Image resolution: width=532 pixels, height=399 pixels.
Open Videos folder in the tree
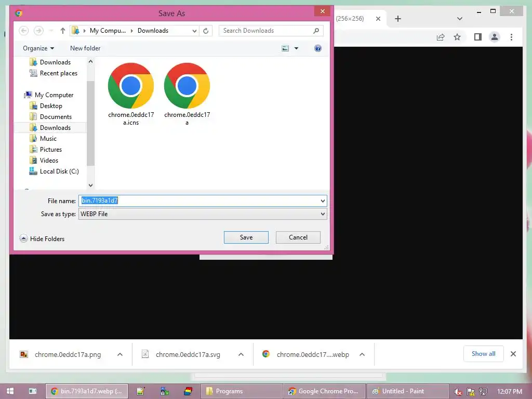44,160
